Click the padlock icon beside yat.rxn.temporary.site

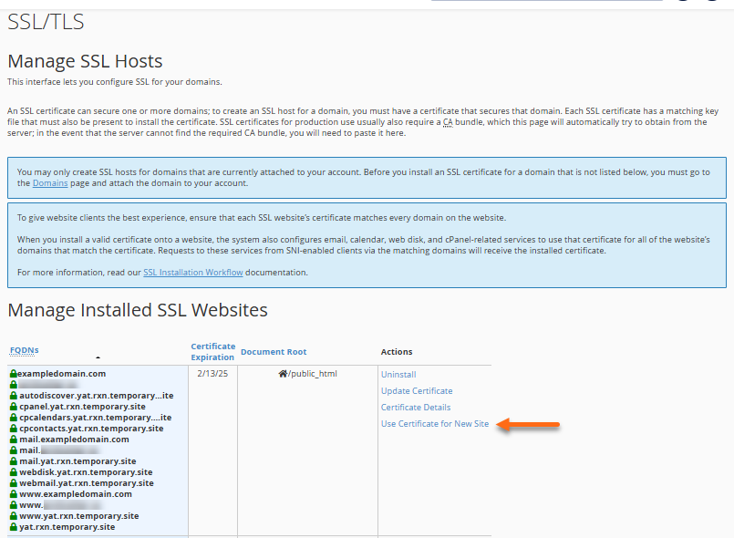(12, 526)
